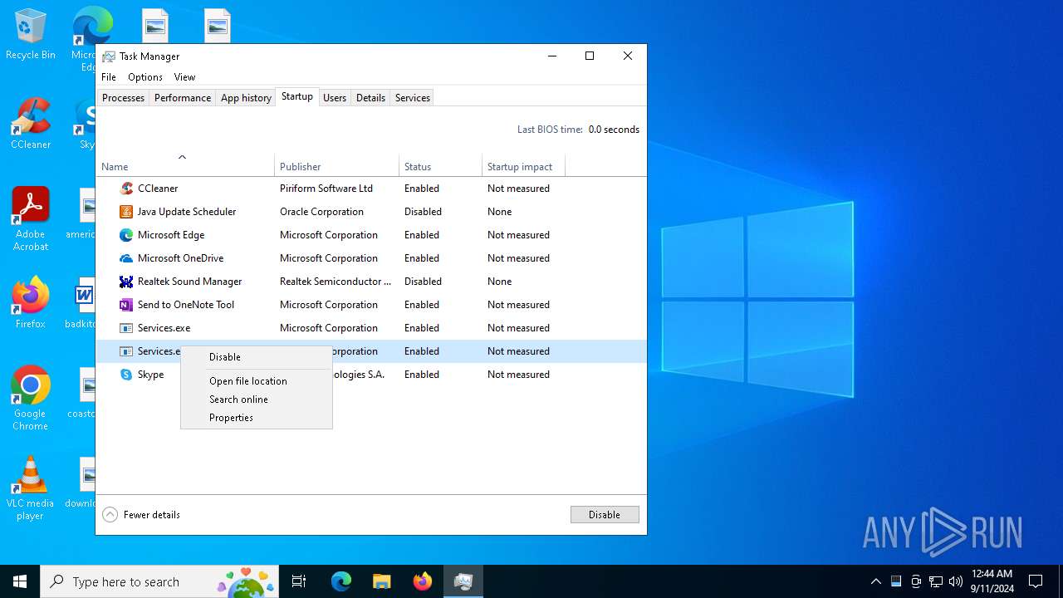Click the Microsoft OneDrive cloud icon
Image resolution: width=1063 pixels, height=598 pixels.
tap(126, 258)
